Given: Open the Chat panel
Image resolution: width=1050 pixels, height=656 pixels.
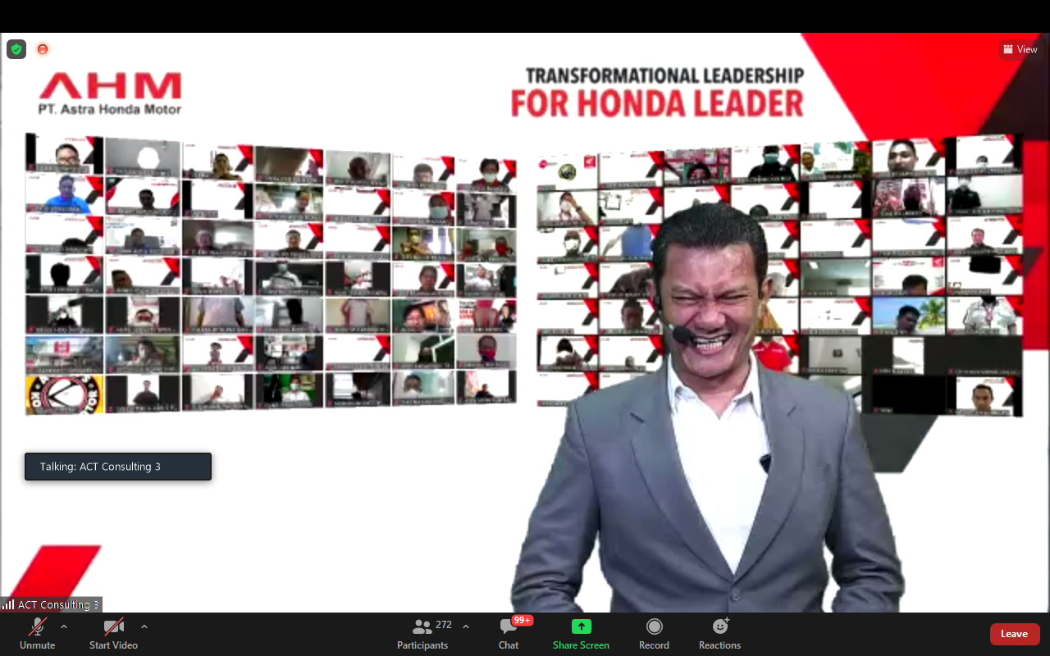Looking at the screenshot, I should [509, 633].
